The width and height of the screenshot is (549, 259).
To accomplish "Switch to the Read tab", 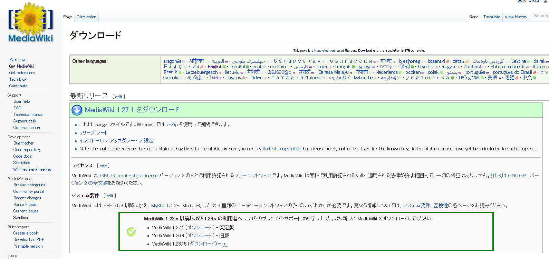I will pyautogui.click(x=474, y=17).
